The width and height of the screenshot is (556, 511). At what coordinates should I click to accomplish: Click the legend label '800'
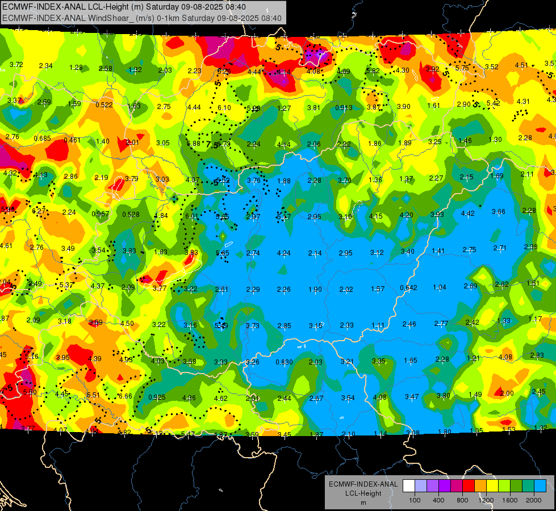[x=462, y=500]
